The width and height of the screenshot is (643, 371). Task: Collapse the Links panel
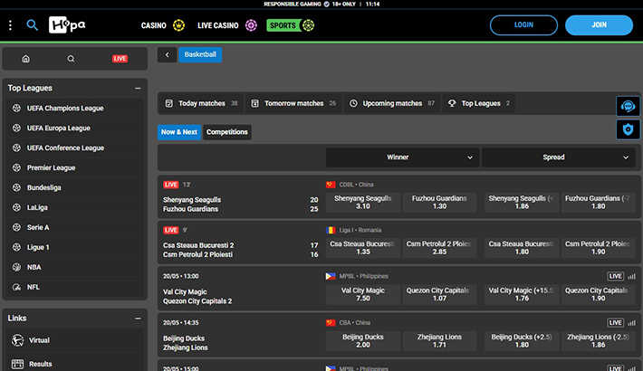coord(138,319)
